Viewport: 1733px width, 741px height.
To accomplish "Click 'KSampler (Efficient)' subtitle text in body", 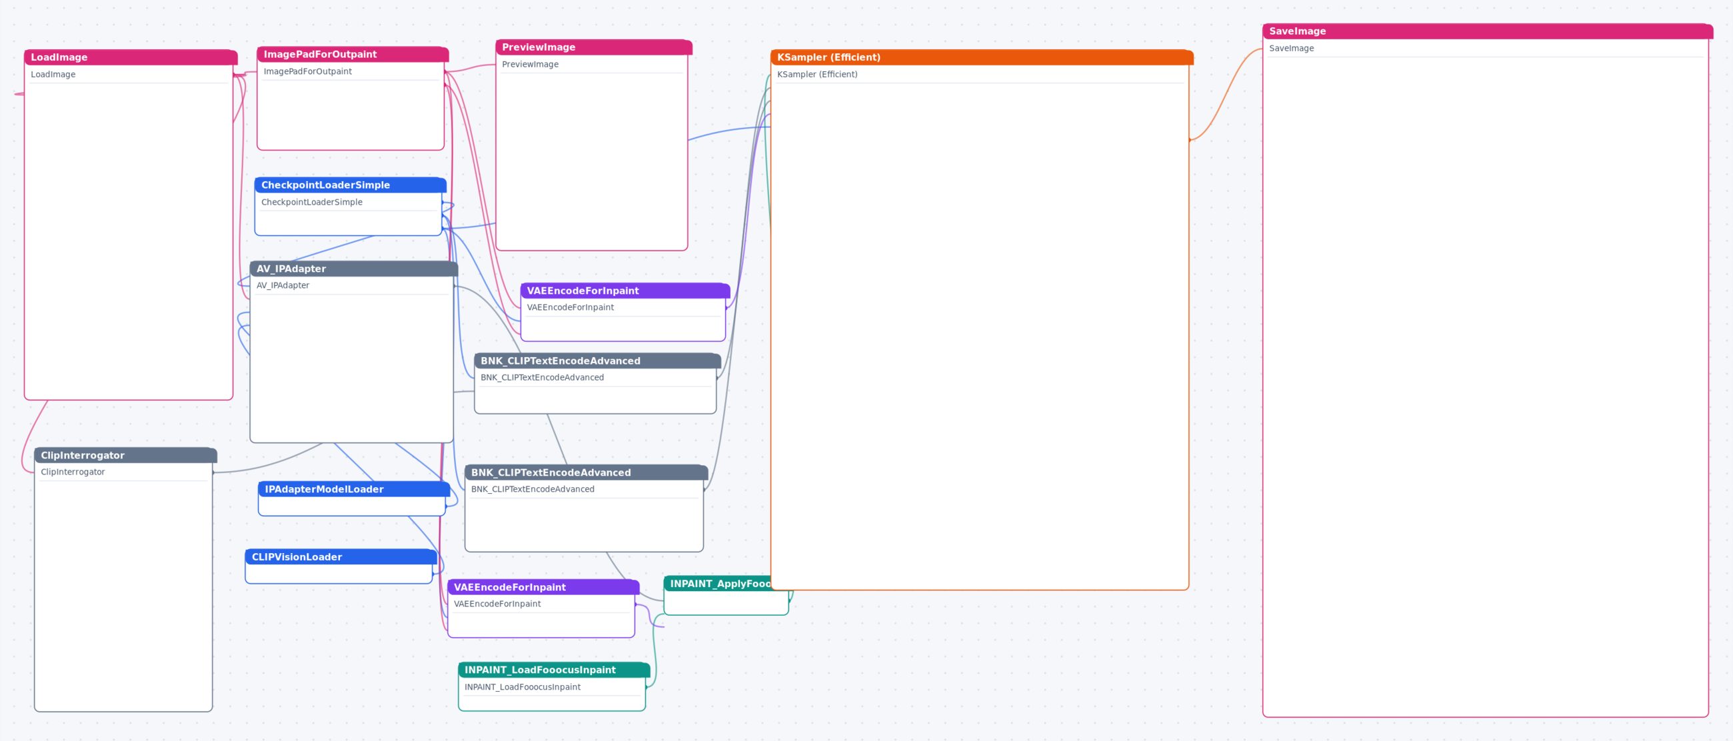I will (x=817, y=75).
